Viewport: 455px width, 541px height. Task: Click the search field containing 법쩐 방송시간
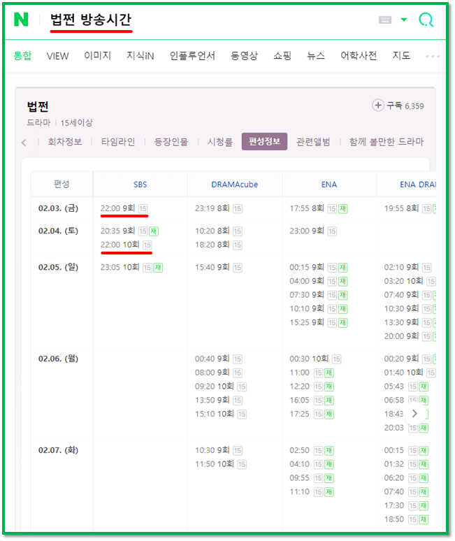pos(91,20)
